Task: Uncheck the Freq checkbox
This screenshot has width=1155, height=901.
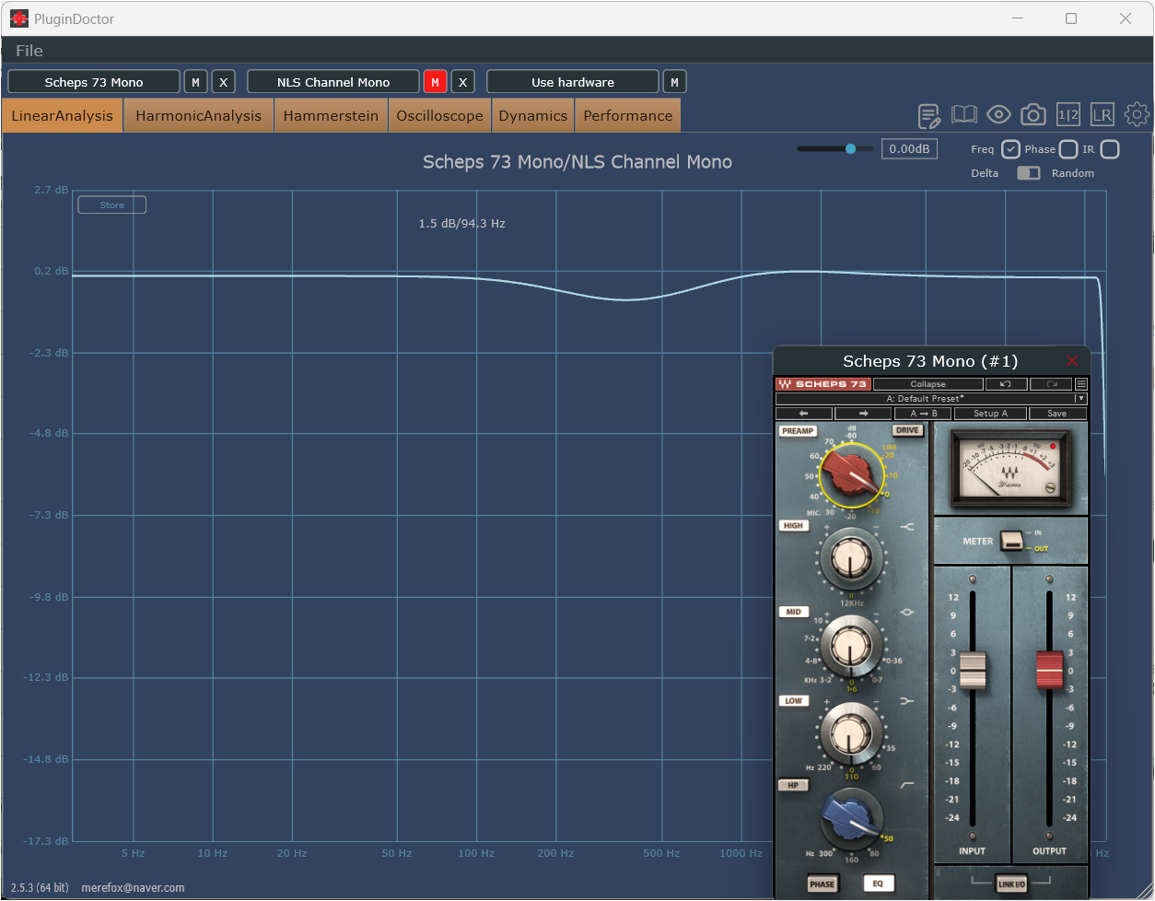Action: click(x=1010, y=149)
